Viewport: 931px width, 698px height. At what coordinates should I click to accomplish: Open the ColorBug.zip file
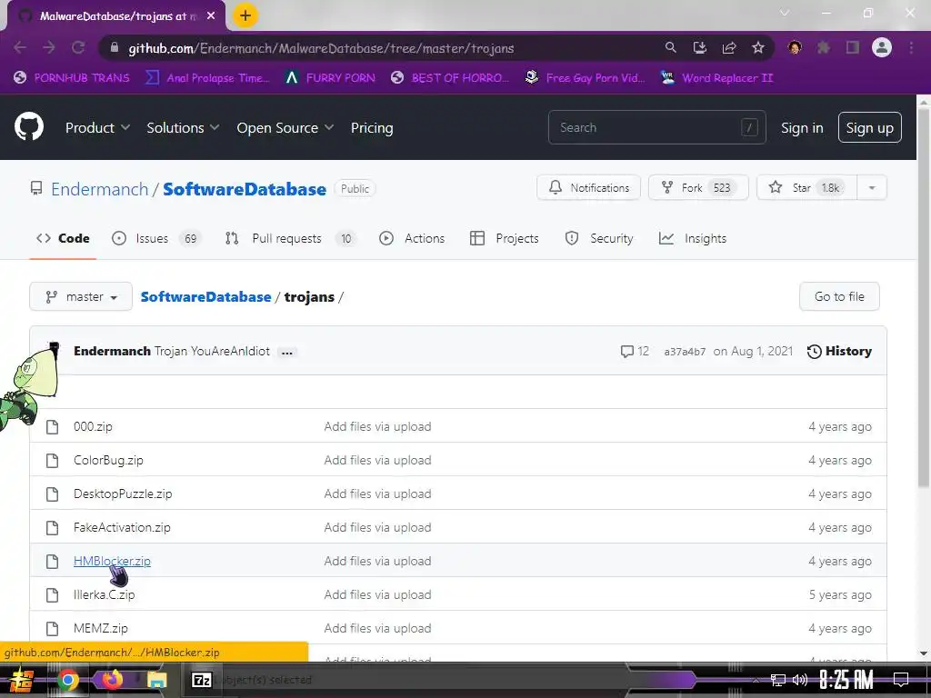[108, 461]
